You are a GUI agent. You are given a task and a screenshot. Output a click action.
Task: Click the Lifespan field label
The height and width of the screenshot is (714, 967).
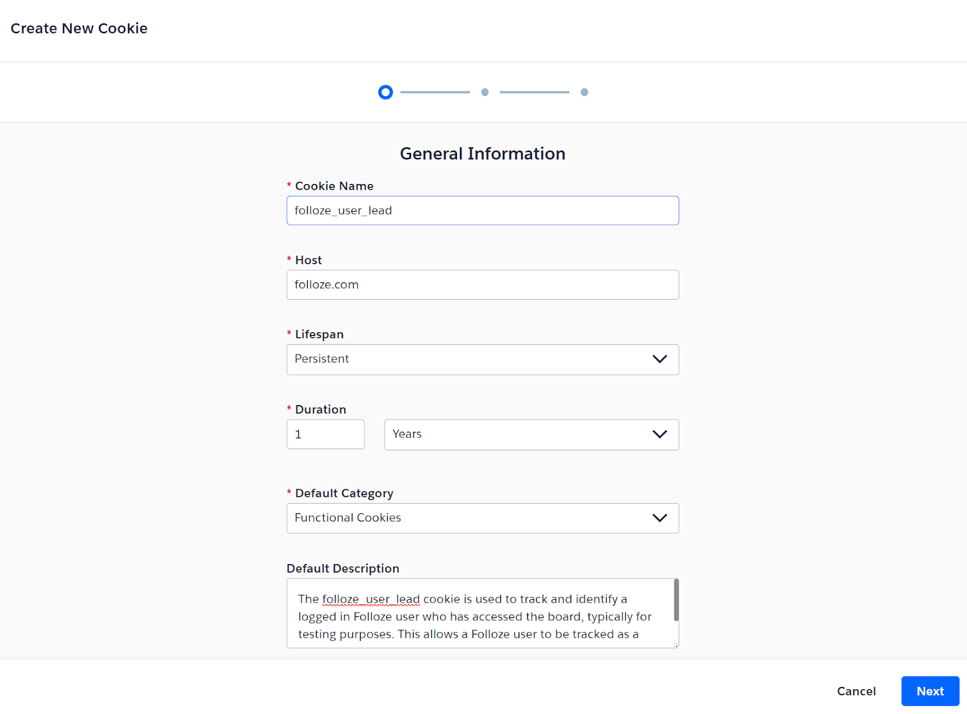pos(319,334)
